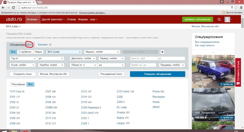Viewport: 244px width, 132px height.
Task: Open the Кузов: любой dropdown
Action: tap(23, 65)
